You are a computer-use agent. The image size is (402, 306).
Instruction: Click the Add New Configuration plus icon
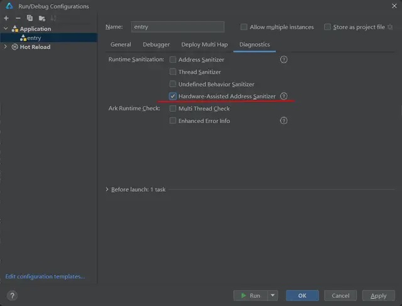click(x=6, y=18)
